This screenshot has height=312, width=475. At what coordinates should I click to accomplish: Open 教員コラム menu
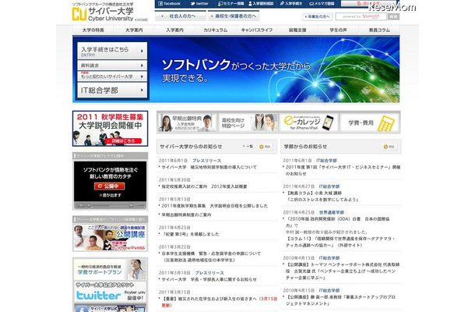pyautogui.click(x=379, y=30)
